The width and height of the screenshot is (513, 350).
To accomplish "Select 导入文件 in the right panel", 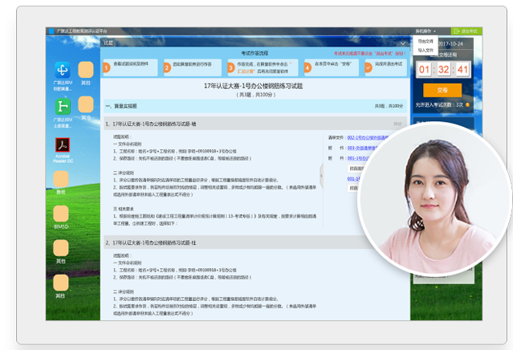I will (x=425, y=49).
